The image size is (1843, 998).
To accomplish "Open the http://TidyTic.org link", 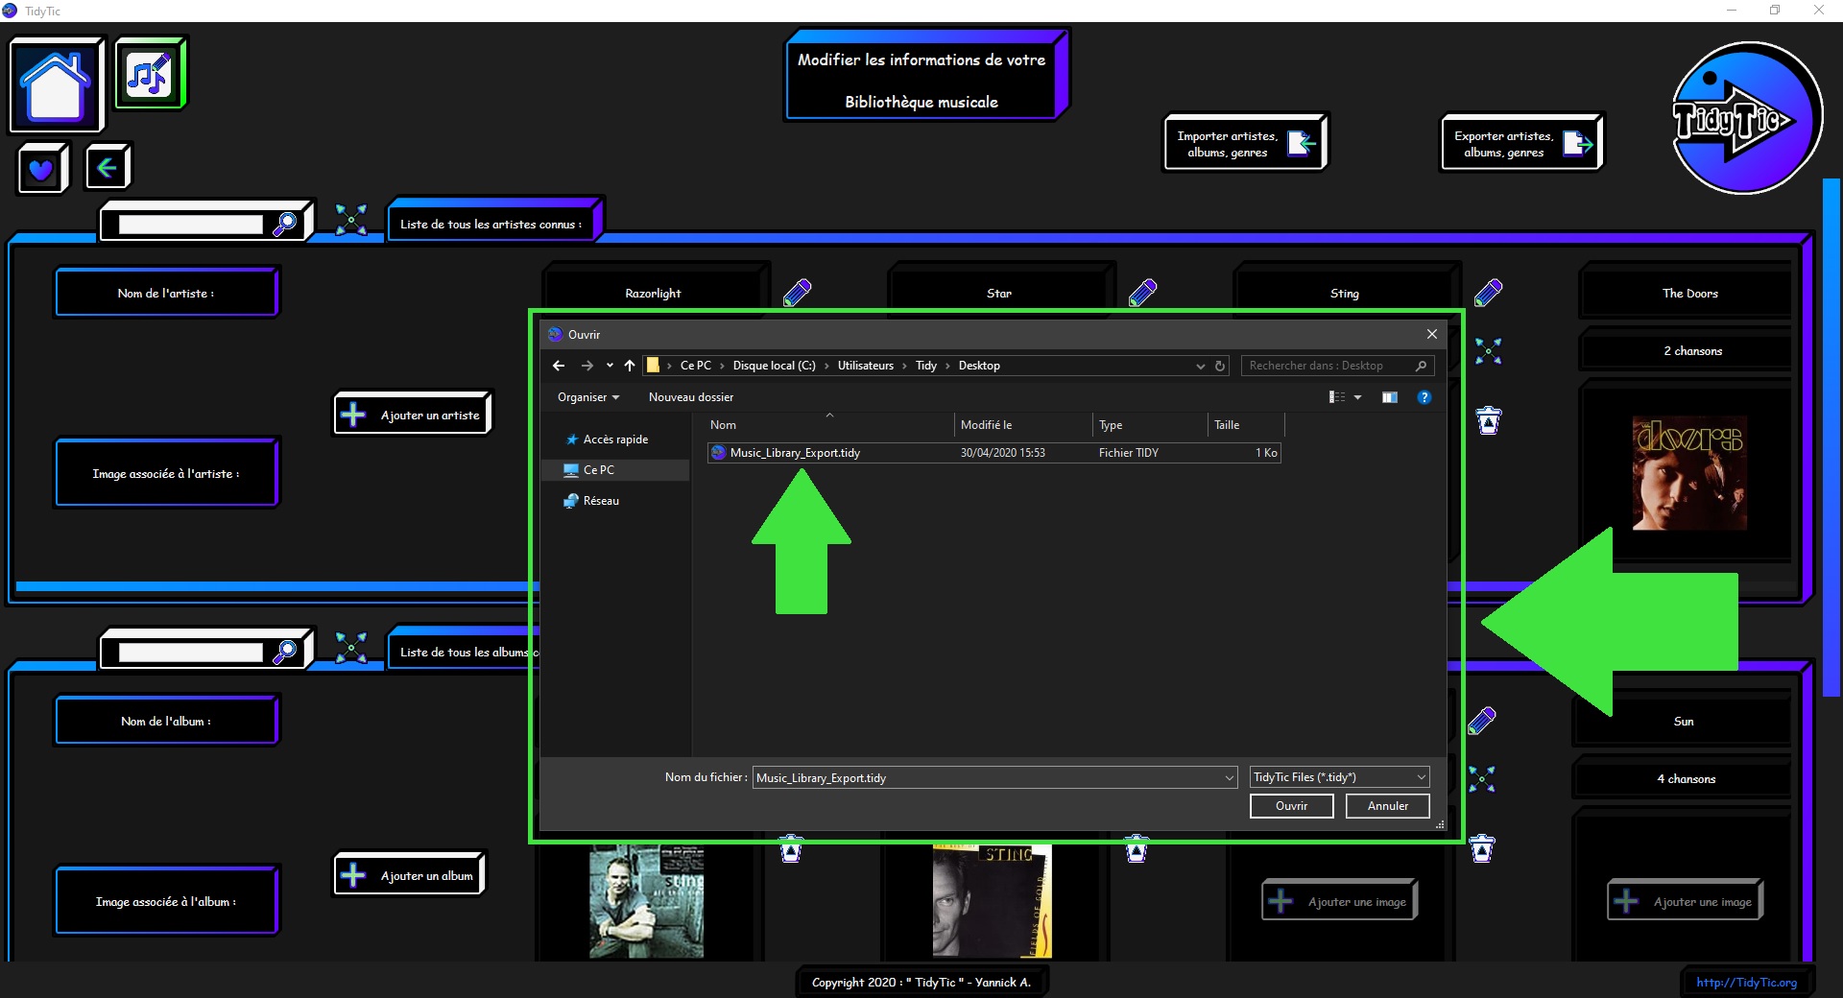I will click(x=1746, y=982).
